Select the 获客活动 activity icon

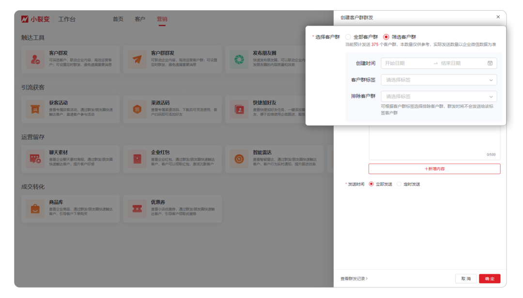[35, 109]
